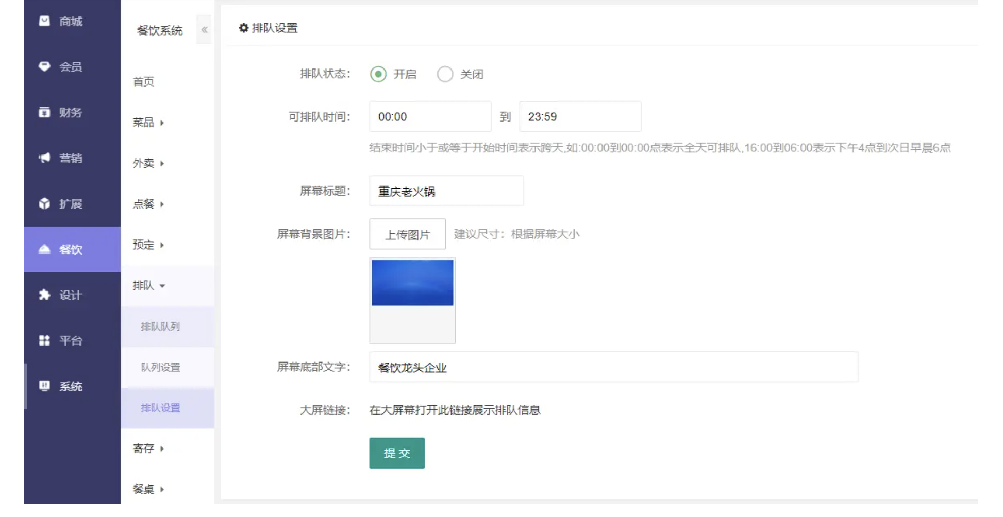Click the 排队状态 label
1003x517 pixels.
(325, 74)
